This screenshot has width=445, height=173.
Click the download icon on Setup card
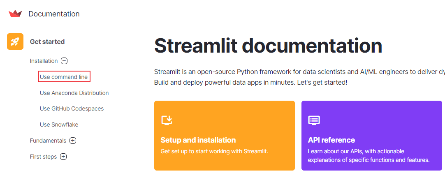pyautogui.click(x=167, y=120)
